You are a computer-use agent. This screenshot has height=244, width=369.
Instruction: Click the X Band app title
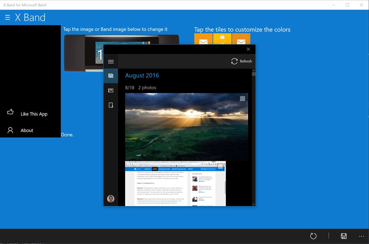click(30, 17)
